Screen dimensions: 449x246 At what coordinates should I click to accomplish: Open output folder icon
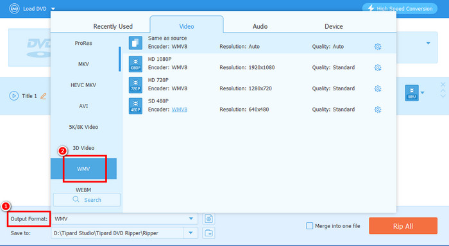point(208,233)
